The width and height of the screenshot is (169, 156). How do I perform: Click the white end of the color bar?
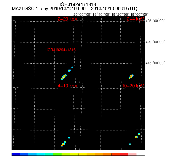(141, 154)
